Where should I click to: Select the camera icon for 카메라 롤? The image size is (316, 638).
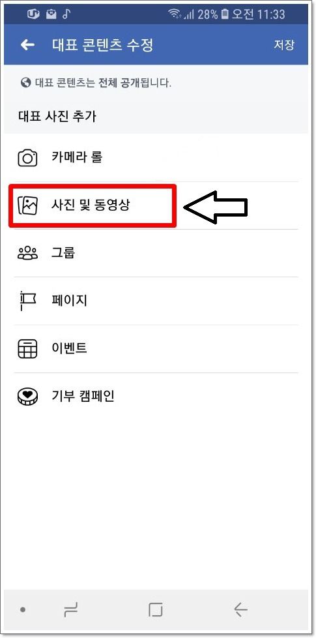tap(27, 157)
